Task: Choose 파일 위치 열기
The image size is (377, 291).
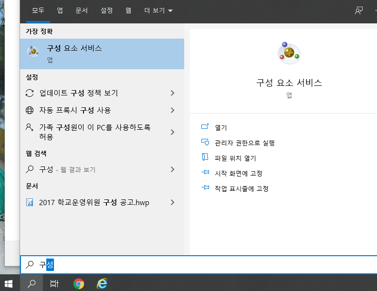Action: [235, 158]
